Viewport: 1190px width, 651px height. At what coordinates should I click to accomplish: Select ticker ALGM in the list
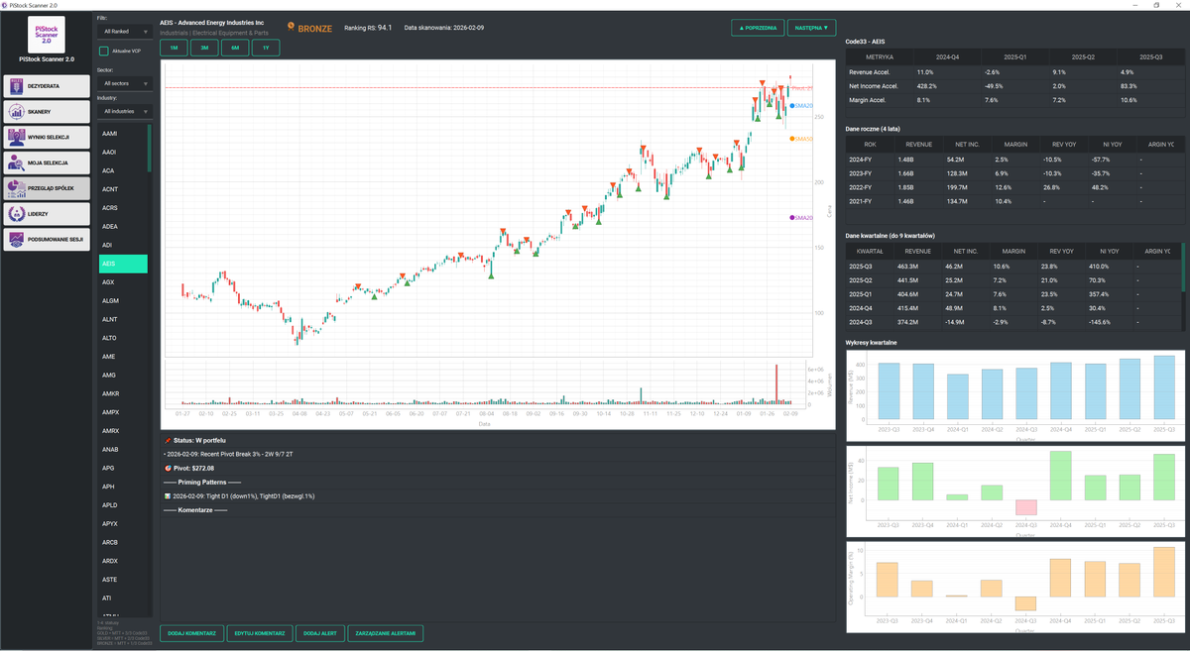(x=123, y=300)
